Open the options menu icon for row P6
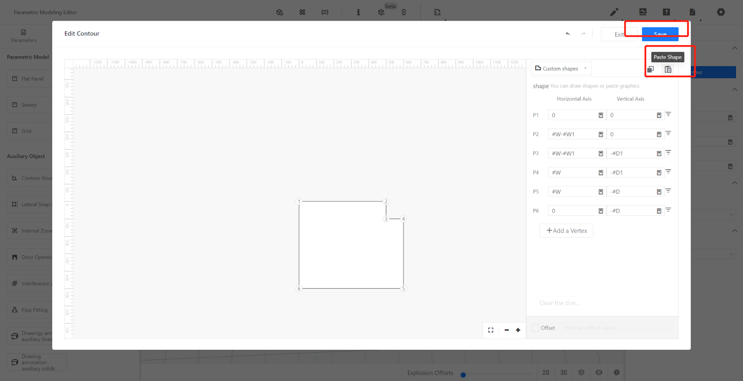This screenshot has width=743, height=381. [668, 210]
